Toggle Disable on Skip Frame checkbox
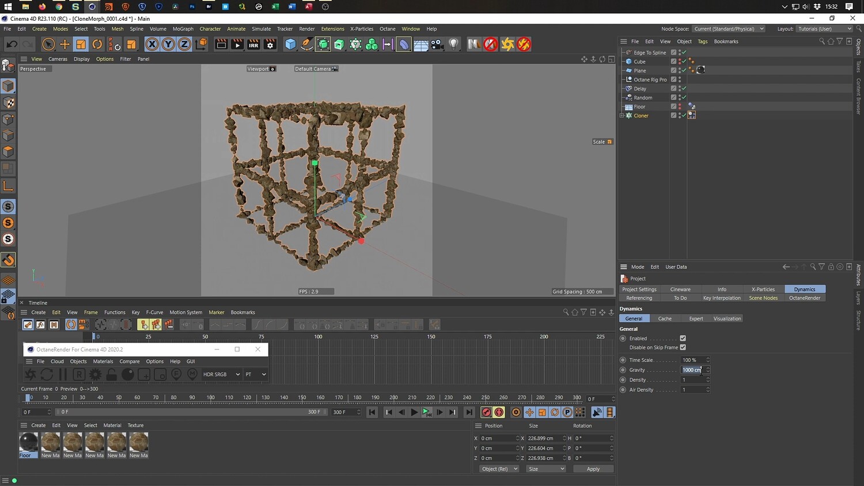 pos(683,347)
